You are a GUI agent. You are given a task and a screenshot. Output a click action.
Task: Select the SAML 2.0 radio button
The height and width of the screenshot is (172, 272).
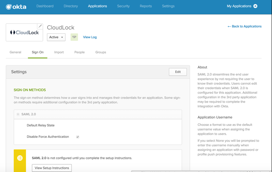pyautogui.click(x=18, y=114)
